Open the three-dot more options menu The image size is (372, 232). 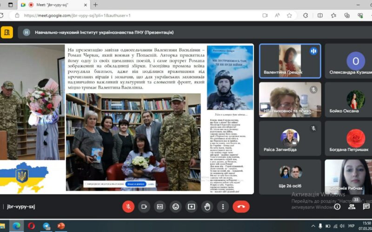(x=223, y=206)
